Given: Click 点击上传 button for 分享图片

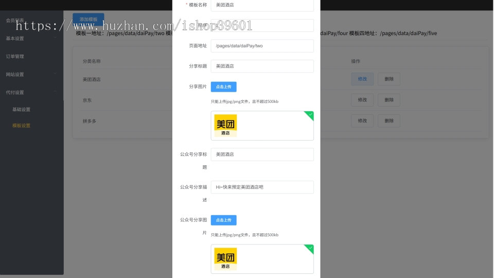Looking at the screenshot, I should 223,86.
